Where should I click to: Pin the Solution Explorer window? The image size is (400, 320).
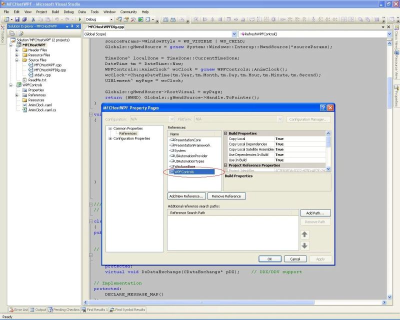tap(72, 26)
